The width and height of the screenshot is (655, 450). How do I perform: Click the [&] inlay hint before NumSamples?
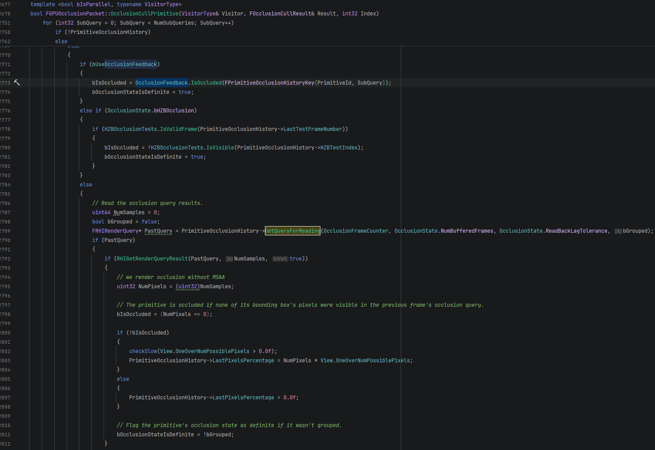click(229, 259)
